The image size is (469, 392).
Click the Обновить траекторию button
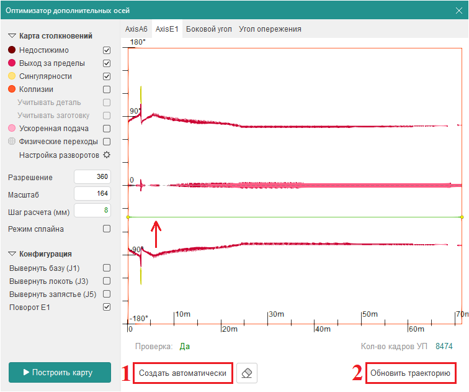tap(410, 373)
